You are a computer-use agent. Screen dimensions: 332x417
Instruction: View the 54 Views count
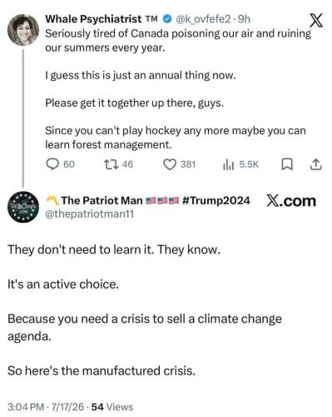112,407
